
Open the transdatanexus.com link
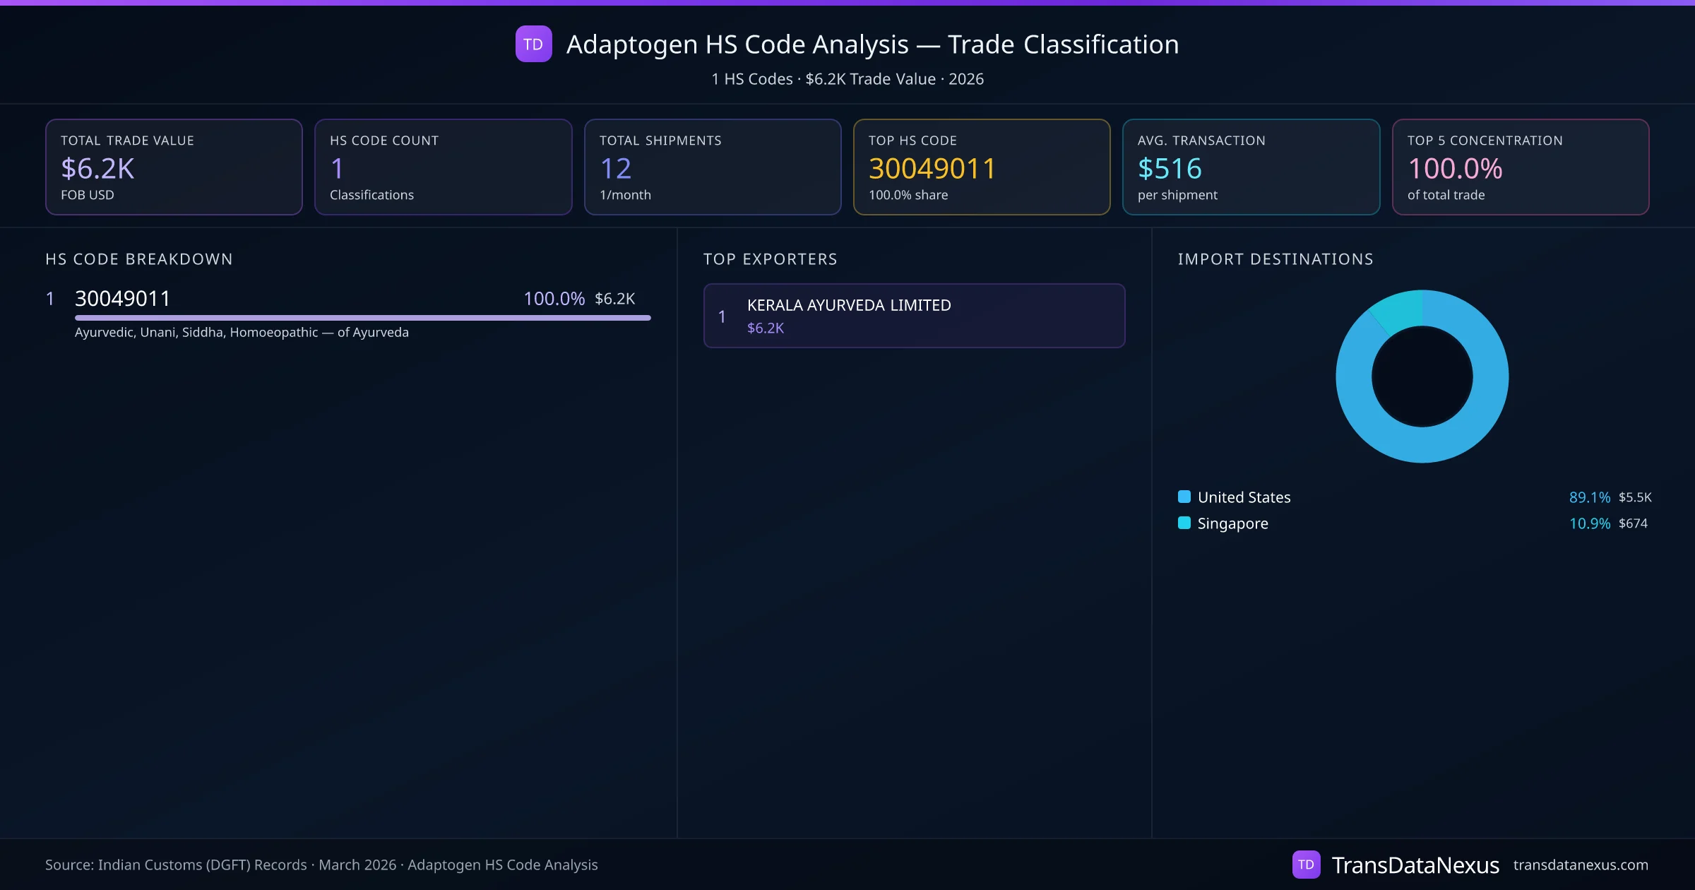[1580, 865]
